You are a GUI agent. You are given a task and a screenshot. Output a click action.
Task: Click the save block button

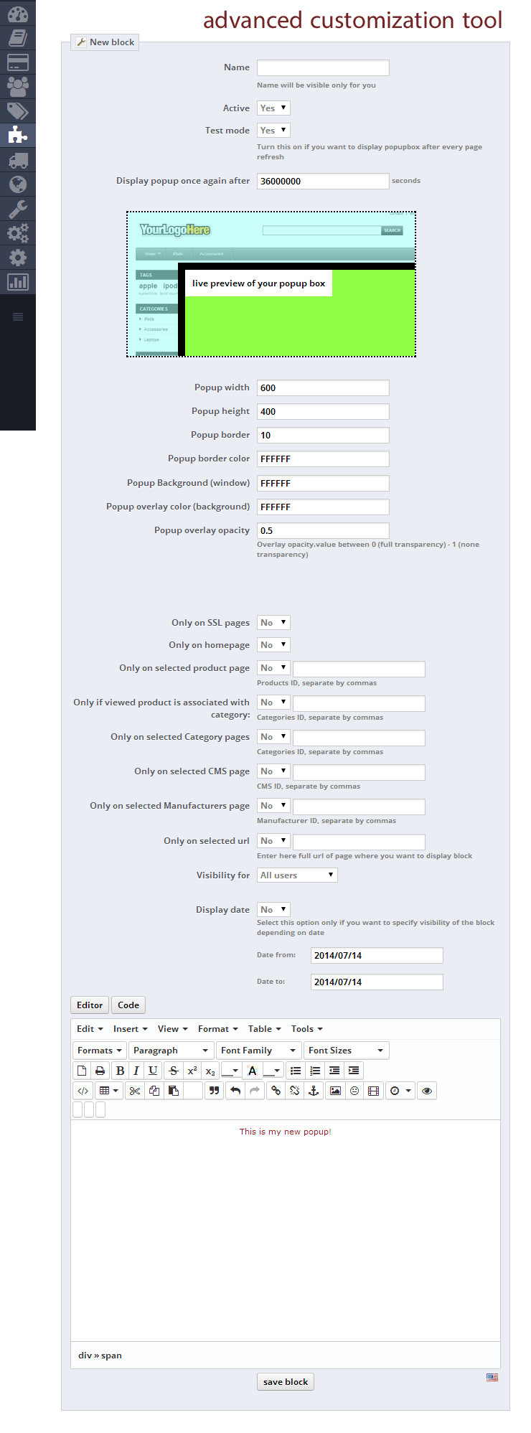[285, 1381]
